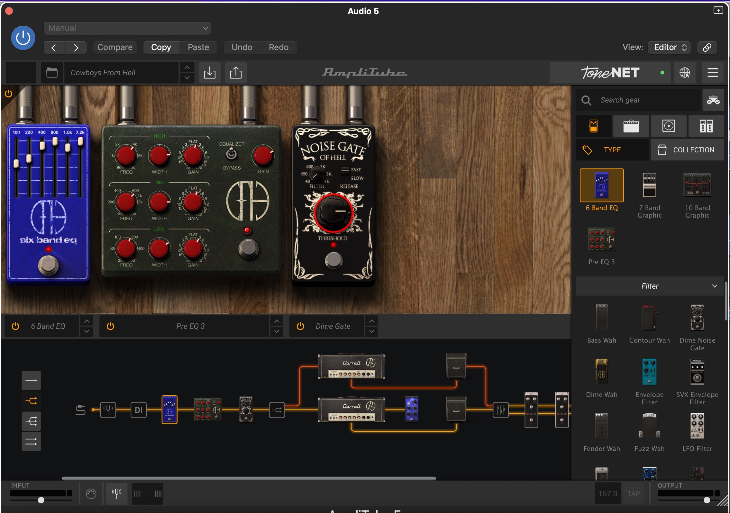Click the Redo button
The height and width of the screenshot is (513, 730).
(278, 47)
